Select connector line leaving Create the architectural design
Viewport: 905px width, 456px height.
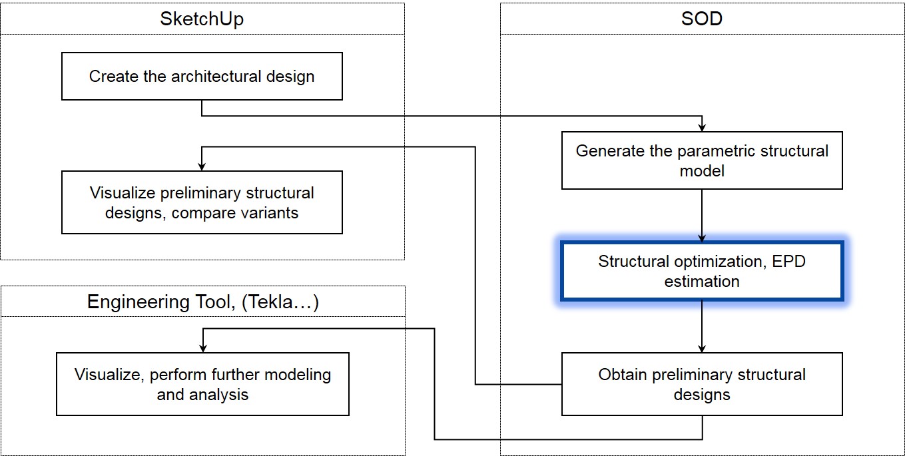(452, 116)
